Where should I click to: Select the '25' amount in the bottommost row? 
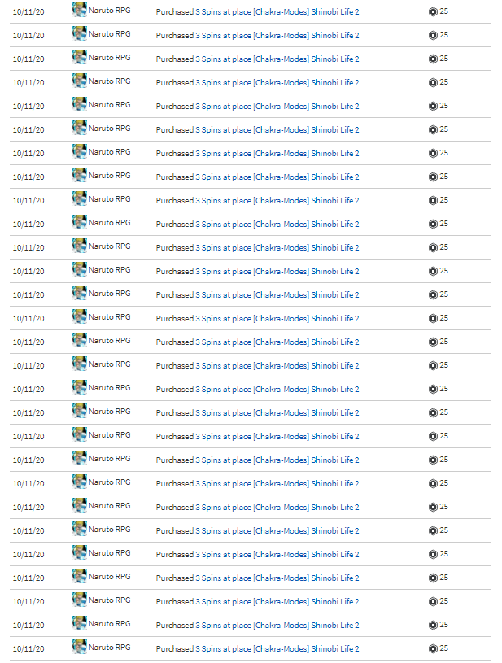443,648
